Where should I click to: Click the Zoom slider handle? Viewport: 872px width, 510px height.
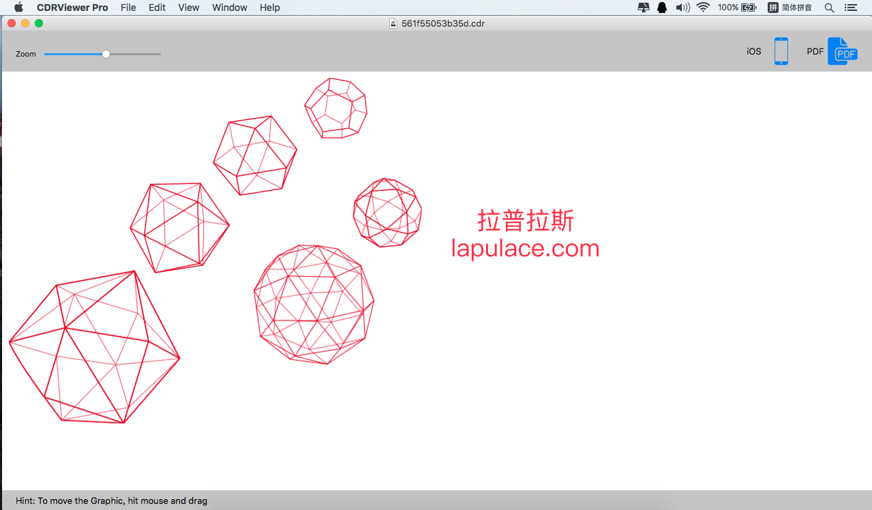click(106, 54)
